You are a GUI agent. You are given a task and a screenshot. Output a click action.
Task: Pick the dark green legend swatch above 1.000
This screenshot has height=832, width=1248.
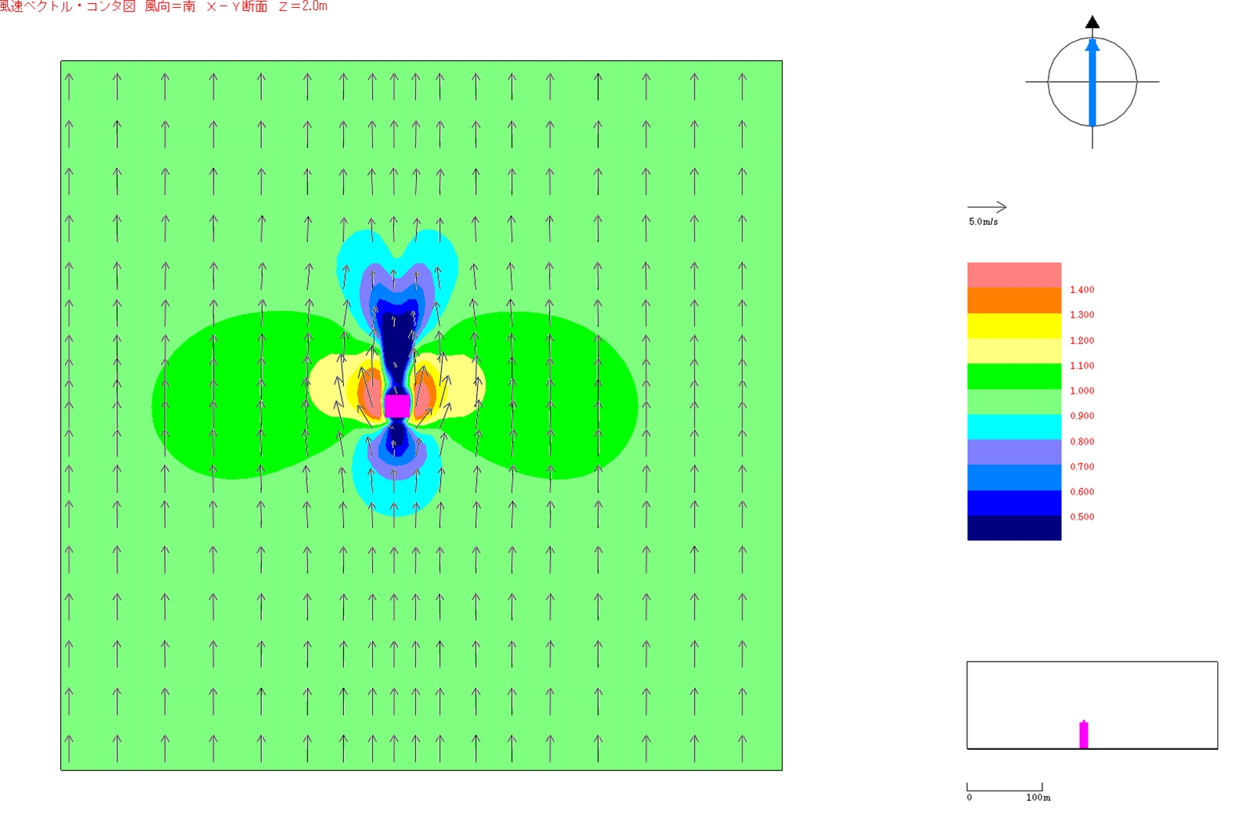(x=1013, y=377)
